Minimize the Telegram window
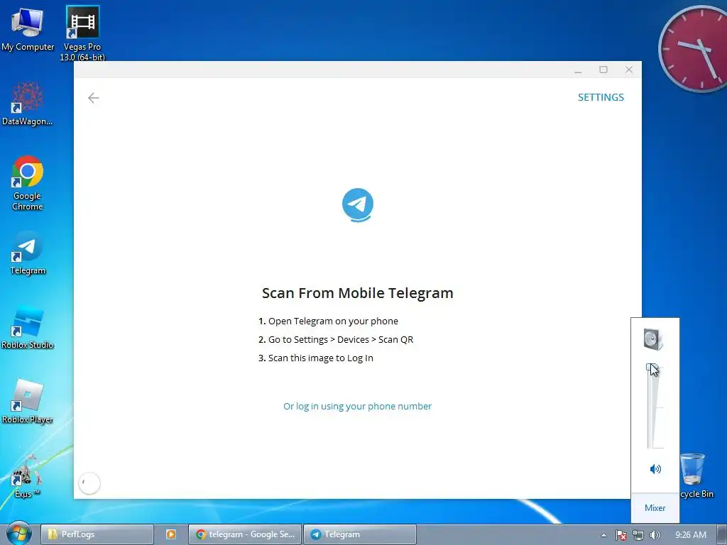 coord(578,70)
